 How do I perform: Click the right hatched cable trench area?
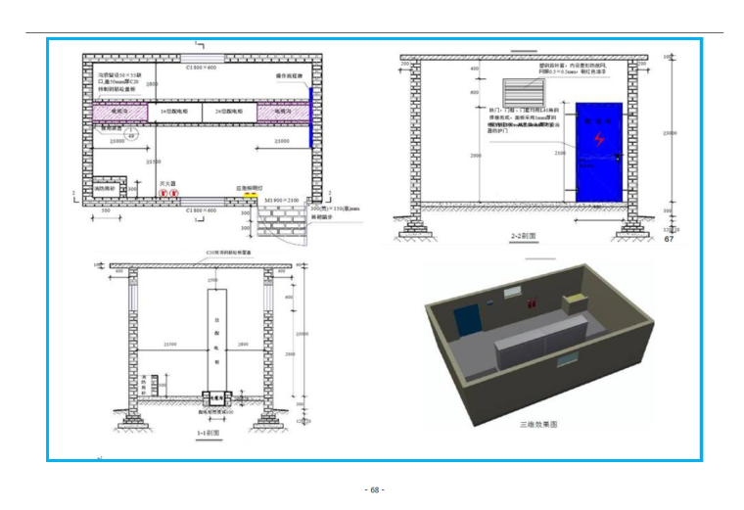click(x=283, y=113)
